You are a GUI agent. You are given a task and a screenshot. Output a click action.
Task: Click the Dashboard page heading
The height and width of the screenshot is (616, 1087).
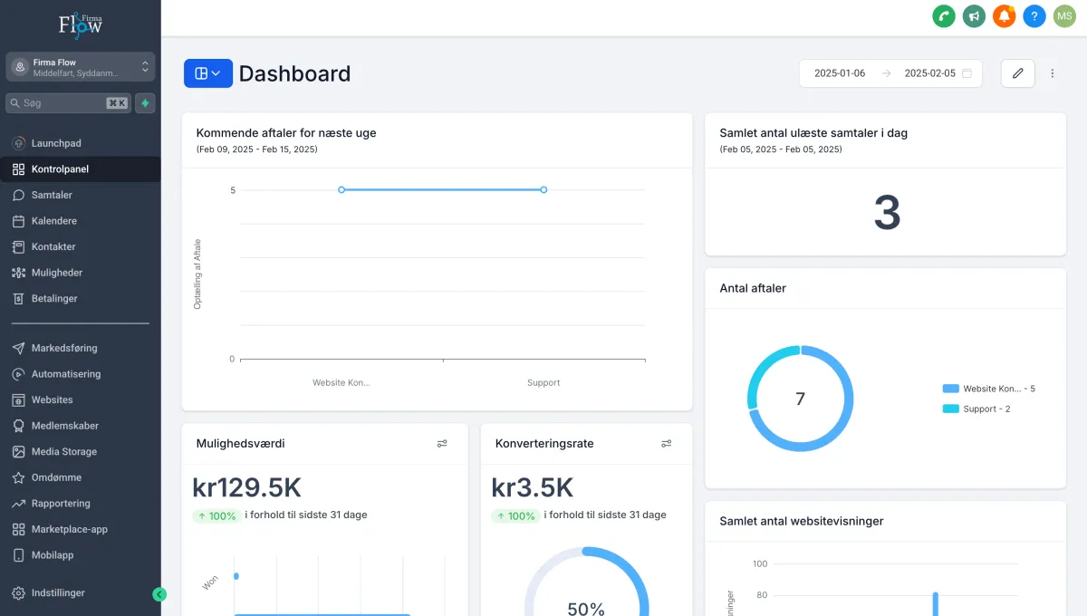click(x=294, y=73)
